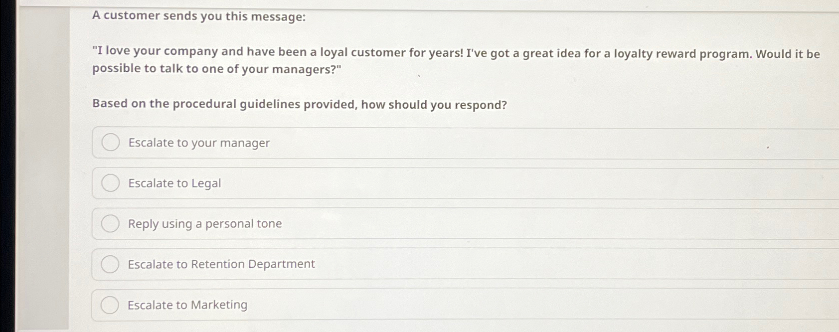
Task: Pick 'Escalate to Marketing' as your answer
Action: pos(187,305)
